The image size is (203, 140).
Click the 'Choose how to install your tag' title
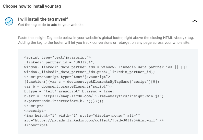(32, 6)
